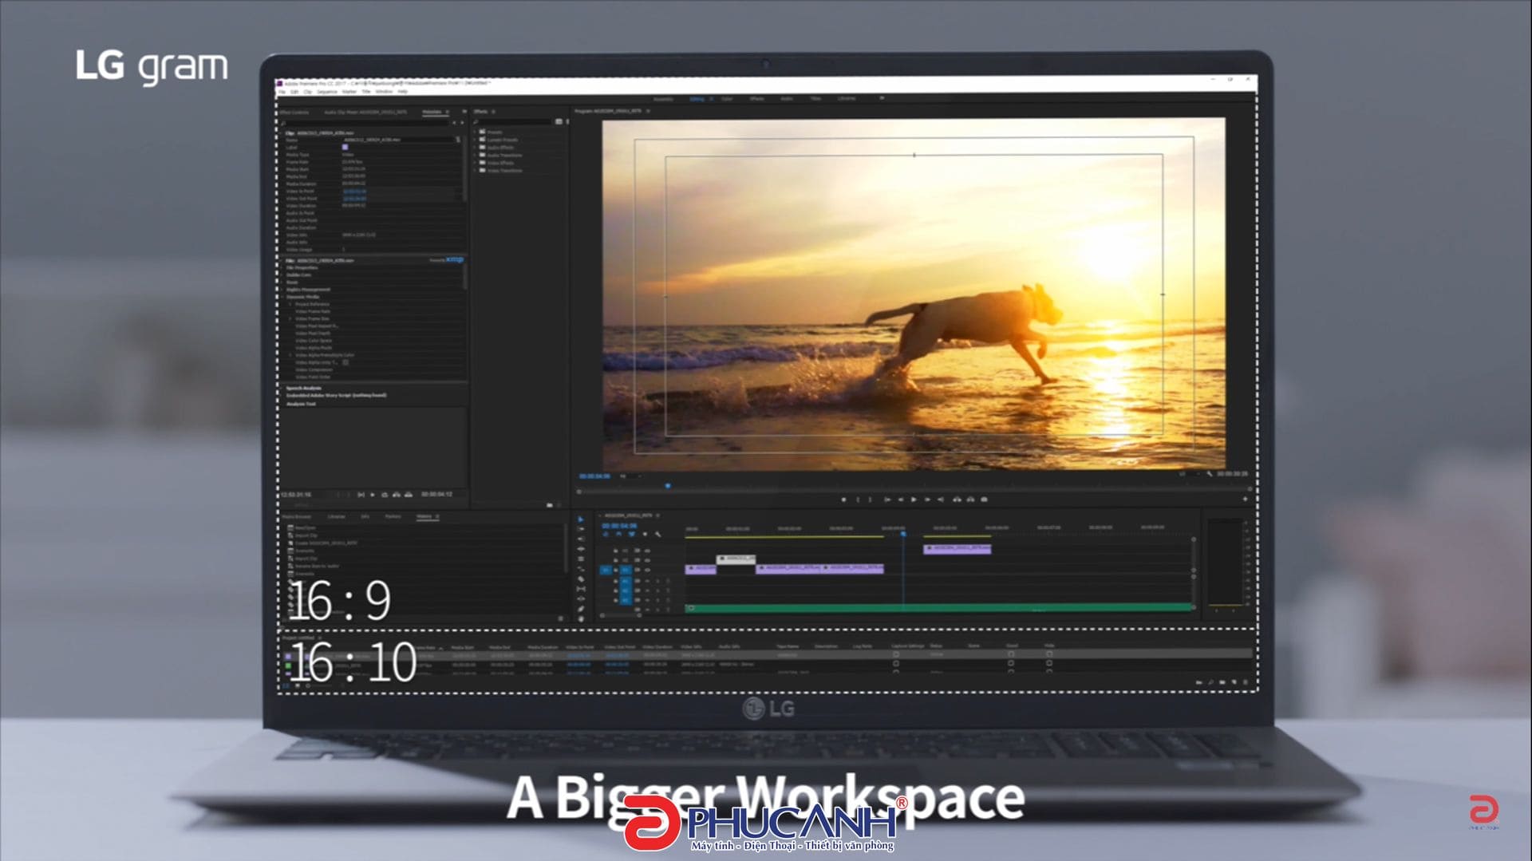
Task: Click Mark In in Program monitor
Action: [858, 500]
